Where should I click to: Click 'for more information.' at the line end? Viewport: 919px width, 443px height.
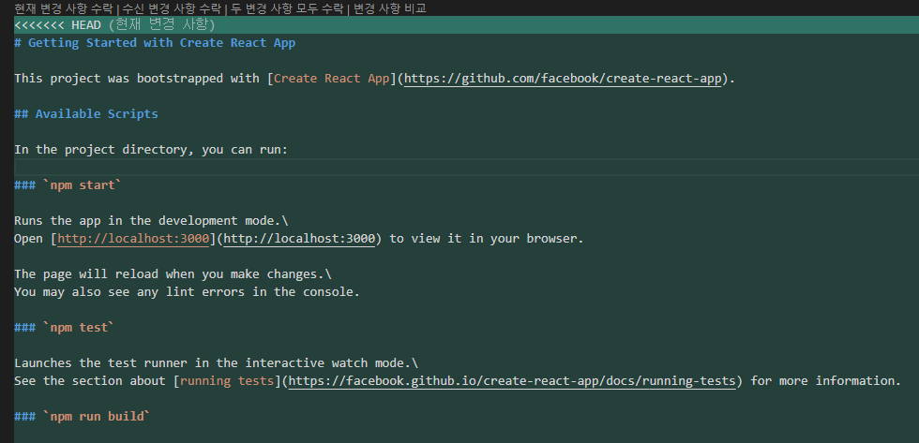(x=826, y=381)
